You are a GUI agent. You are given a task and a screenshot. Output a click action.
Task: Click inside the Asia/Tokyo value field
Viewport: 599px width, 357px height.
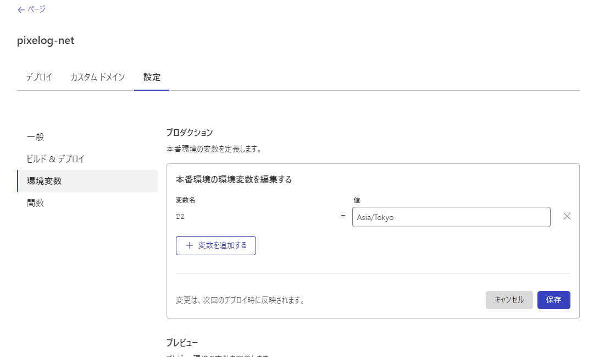point(451,217)
